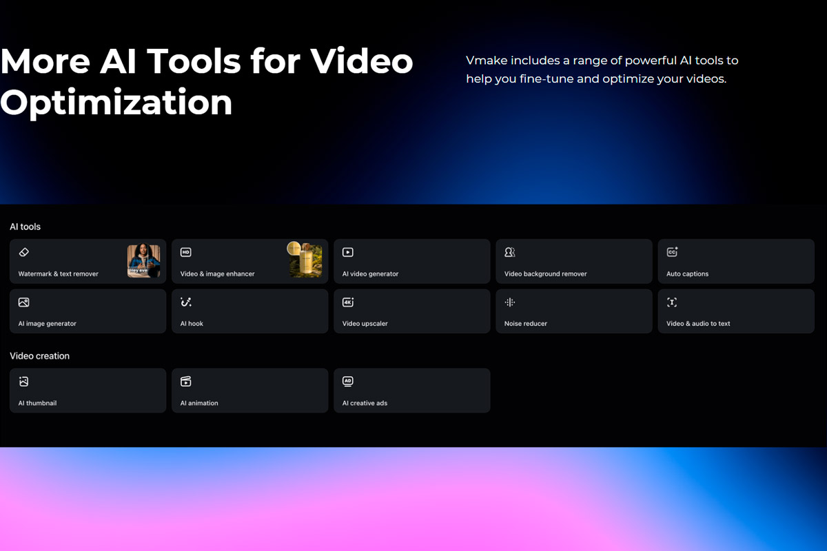This screenshot has height=551, width=827.
Task: Click the woman thumbnail on Watermark remover card
Action: [143, 261]
